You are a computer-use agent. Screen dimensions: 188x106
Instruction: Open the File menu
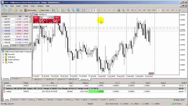point(6,6)
